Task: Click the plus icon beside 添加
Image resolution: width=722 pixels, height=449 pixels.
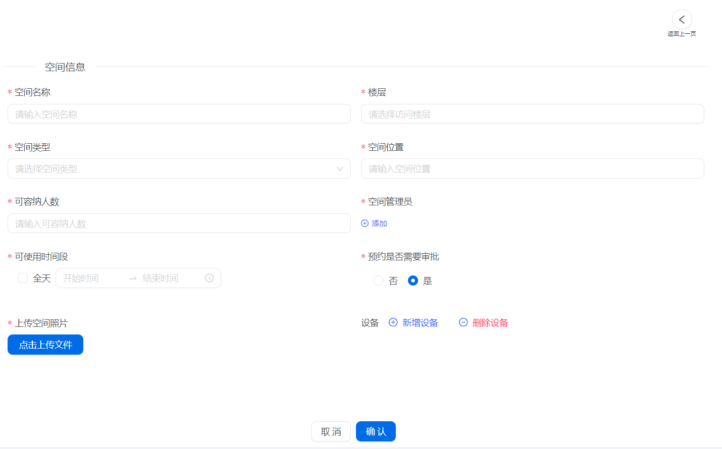Action: point(365,223)
